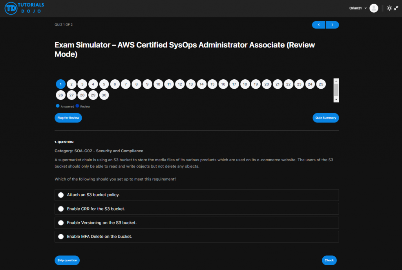Viewport: 402px width, 270px height.
Task: Go to next quiz with the right arrow
Action: coord(332,25)
